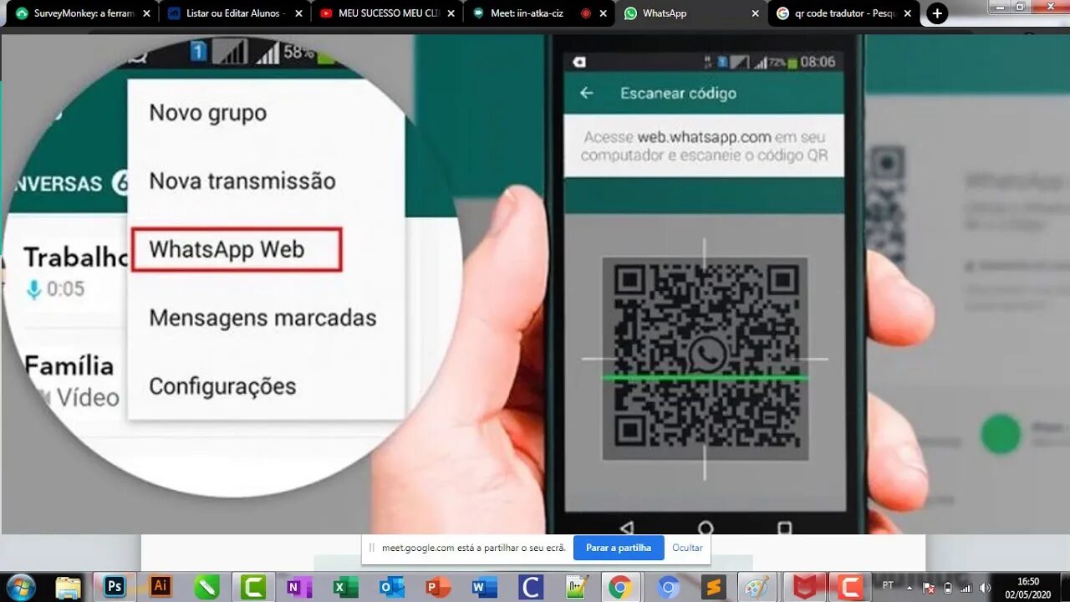
Task: Open volume control speaker icon
Action: click(x=985, y=588)
